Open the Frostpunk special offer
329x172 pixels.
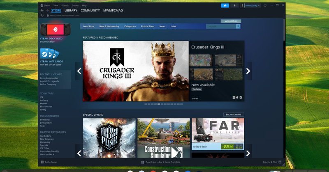(x=109, y=138)
